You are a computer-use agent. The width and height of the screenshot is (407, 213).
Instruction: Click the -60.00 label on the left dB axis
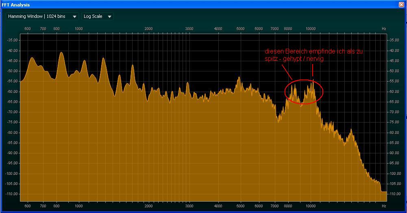[x=13, y=92]
